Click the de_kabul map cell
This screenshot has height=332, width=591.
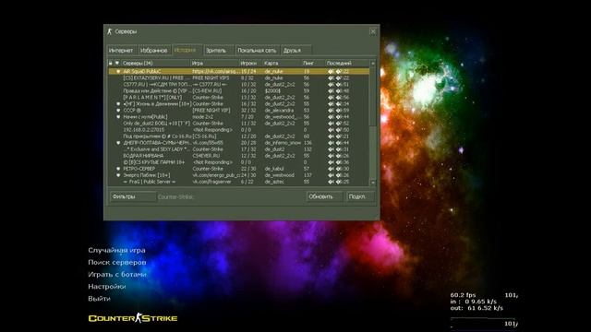(x=274, y=169)
